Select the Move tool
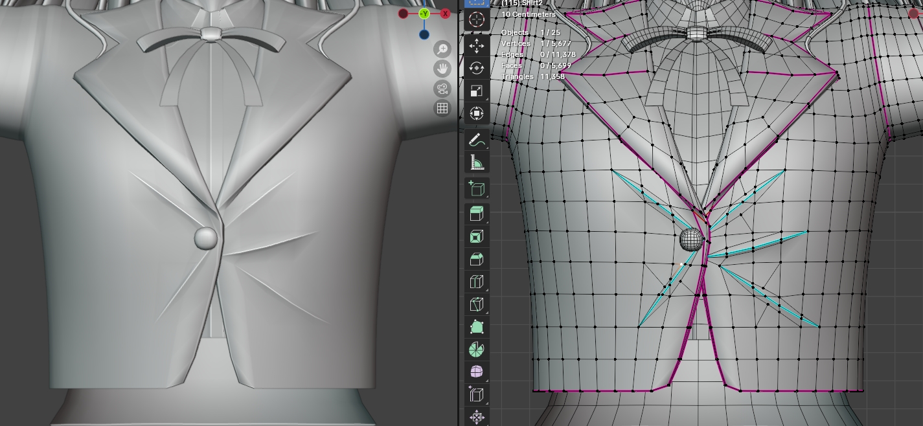Image resolution: width=923 pixels, height=426 pixels. (x=477, y=45)
